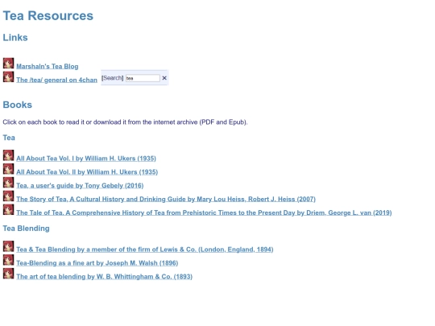Open Marshaln's Tea Blog link
The height and width of the screenshot is (326, 435).
coord(48,67)
